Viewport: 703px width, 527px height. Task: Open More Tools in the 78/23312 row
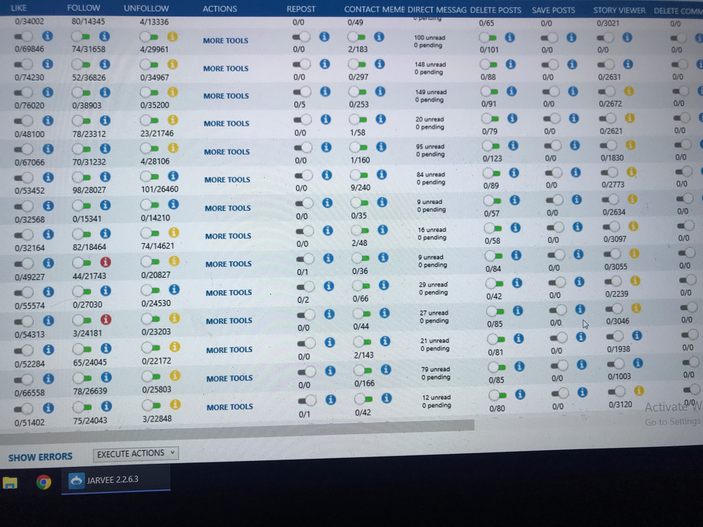tap(226, 124)
